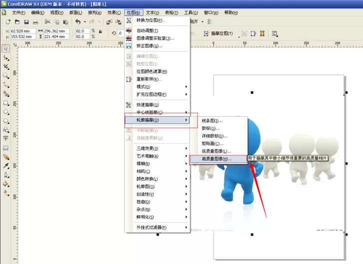Click the Import icon in toolbar

(109, 22)
